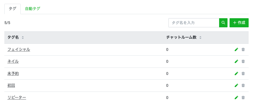Image resolution: width=255 pixels, height=106 pixels.
Task: Open the 未予約 tag link
Action: (13, 74)
